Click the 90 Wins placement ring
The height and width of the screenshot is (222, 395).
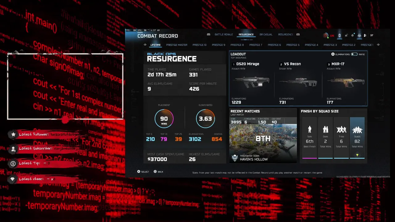[x=164, y=119]
